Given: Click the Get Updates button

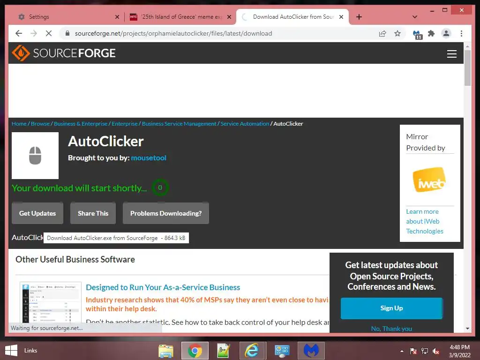Looking at the screenshot, I should [x=37, y=213].
